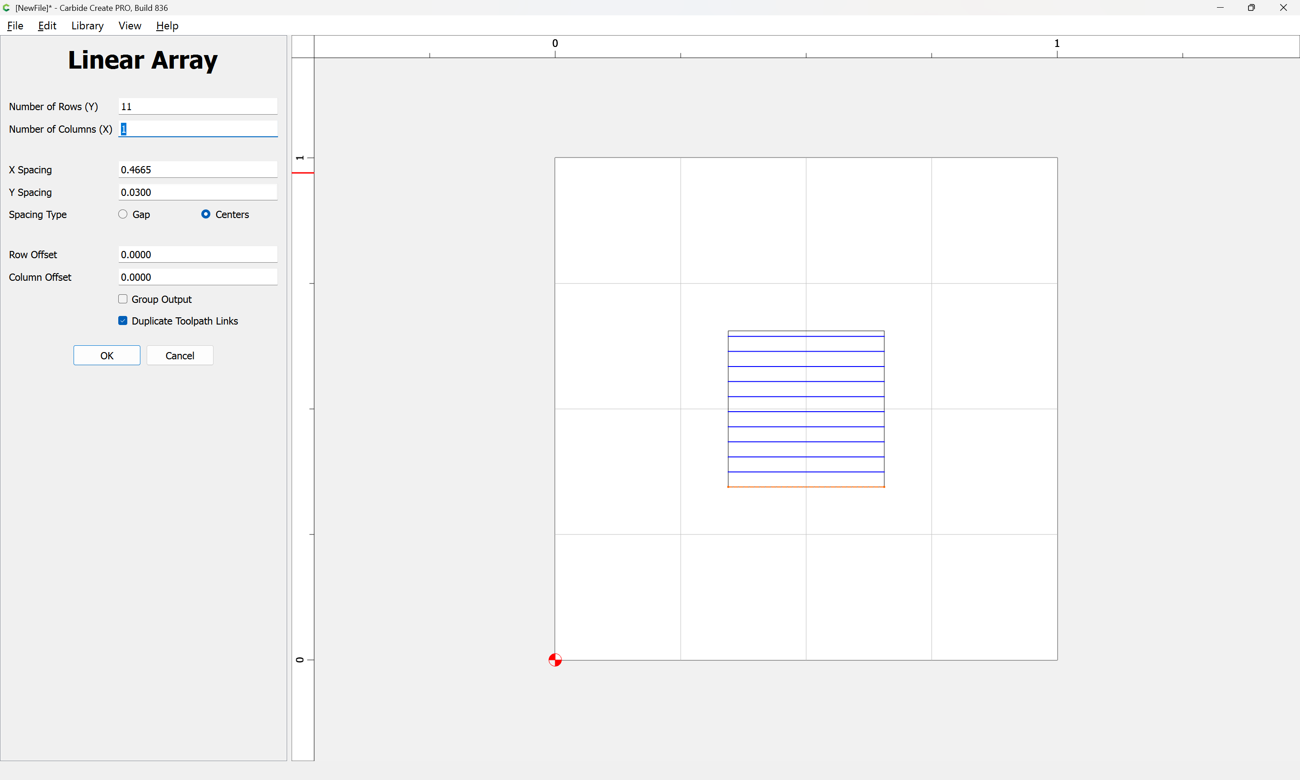
Task: Open the View menu
Action: [x=130, y=26]
